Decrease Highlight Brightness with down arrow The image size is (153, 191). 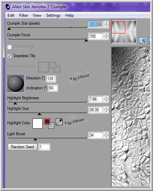click(106, 101)
